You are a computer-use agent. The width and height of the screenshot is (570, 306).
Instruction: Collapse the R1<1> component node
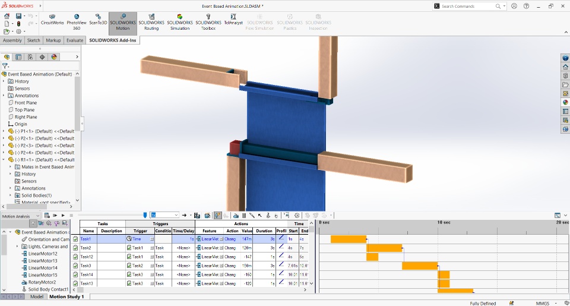point(4,160)
